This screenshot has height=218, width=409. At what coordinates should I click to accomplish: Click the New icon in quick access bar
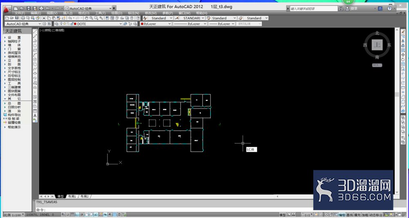tap(16, 9)
